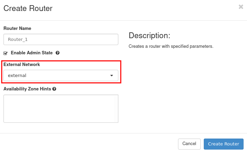Click the External Network dropdown caret arrow
This screenshot has height=153, width=247.
[x=111, y=76]
